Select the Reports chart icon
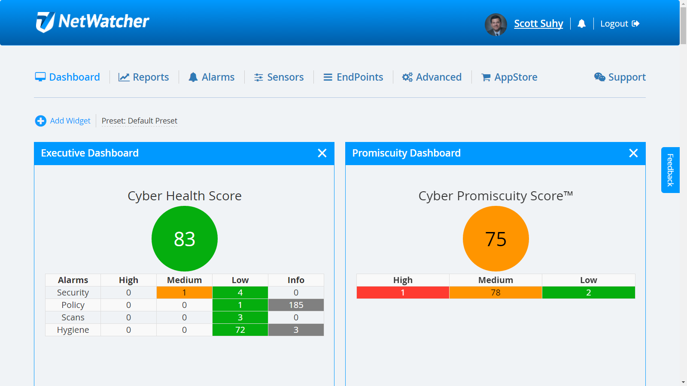This screenshot has height=386, width=687. tap(123, 77)
